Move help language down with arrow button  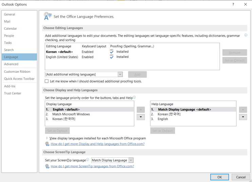click(x=243, y=117)
